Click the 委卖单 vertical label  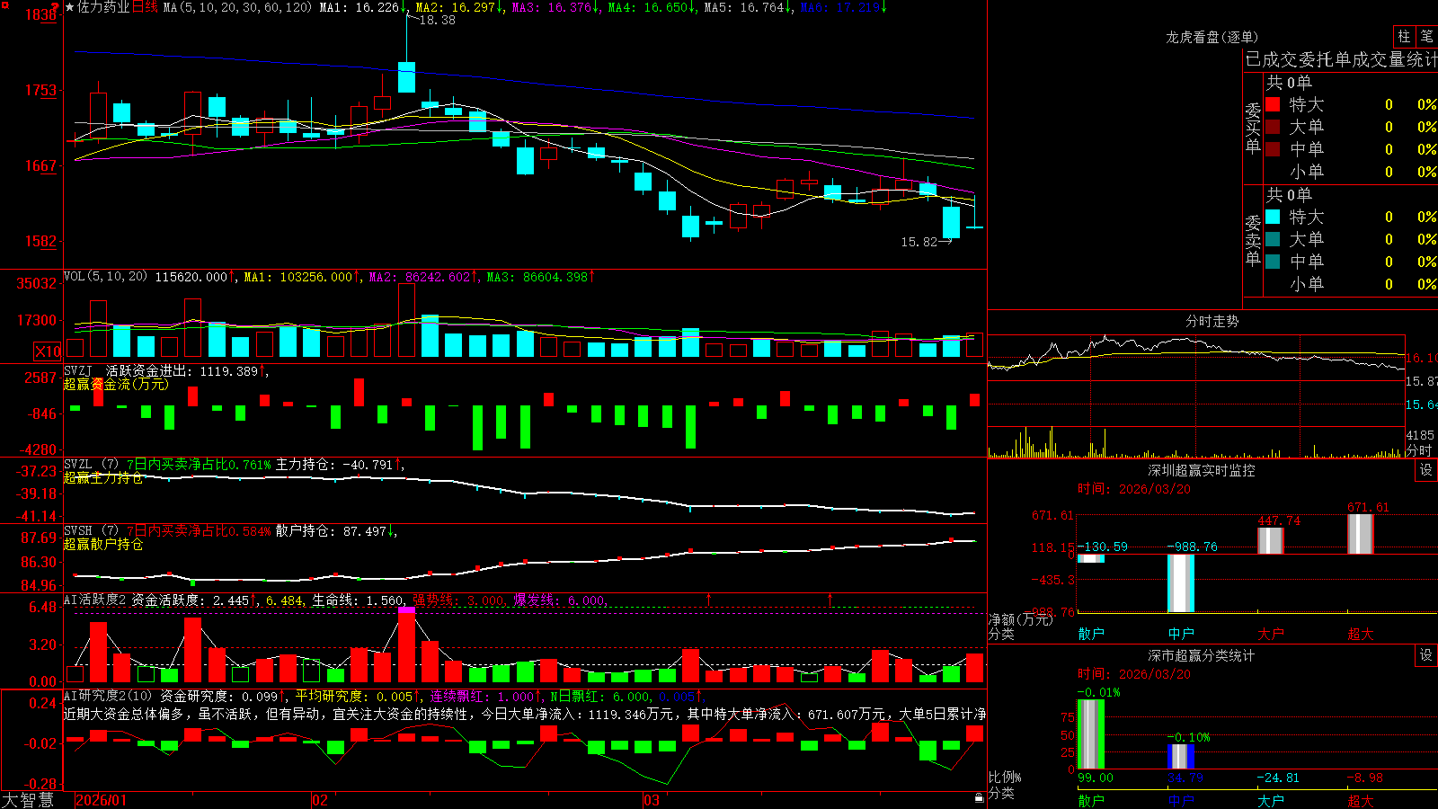point(1253,240)
